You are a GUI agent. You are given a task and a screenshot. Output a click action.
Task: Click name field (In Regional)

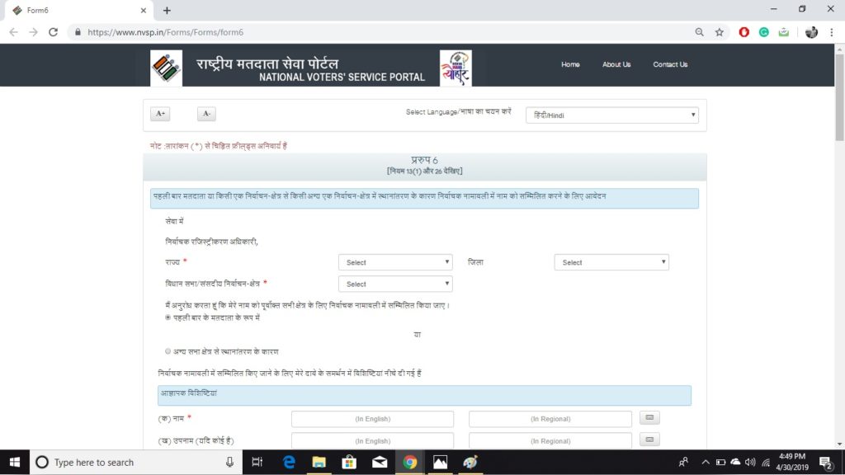(x=550, y=418)
